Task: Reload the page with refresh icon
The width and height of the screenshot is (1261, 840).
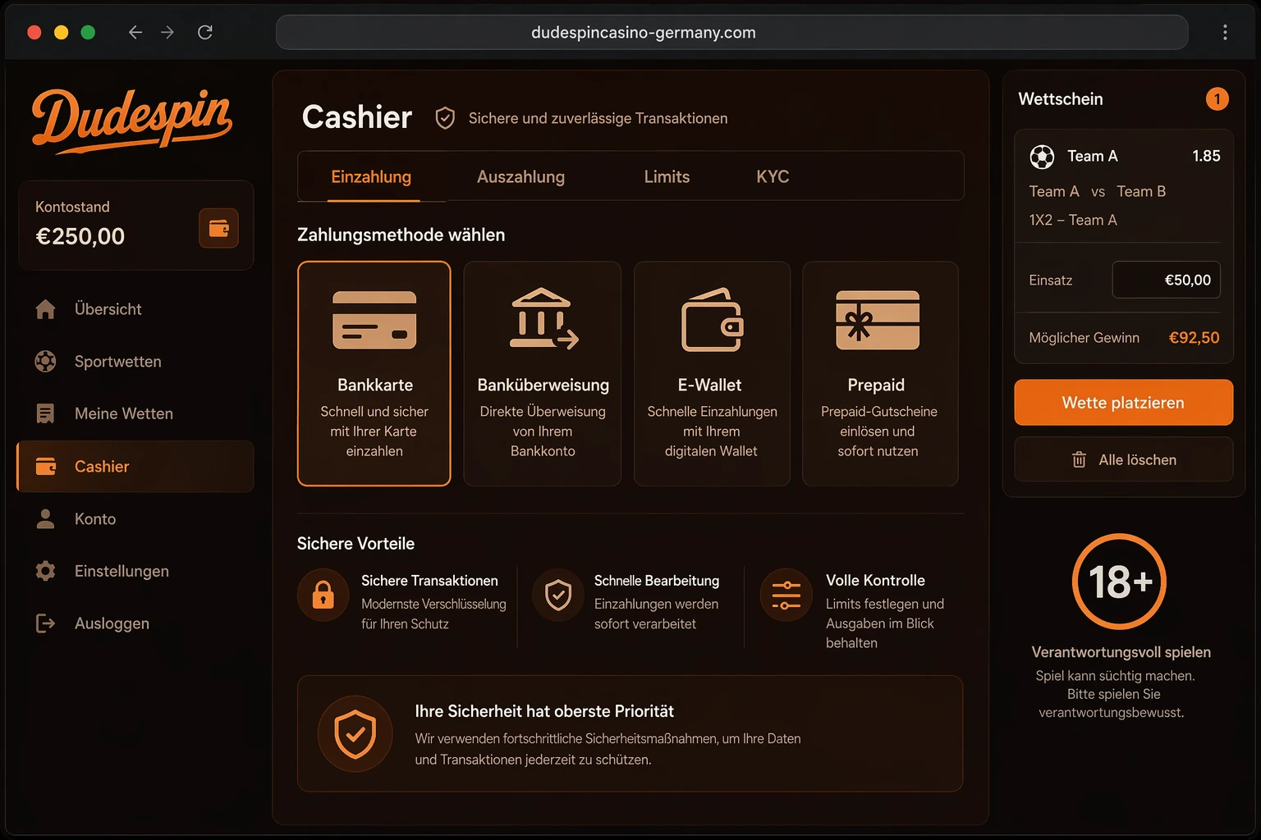Action: [x=205, y=32]
